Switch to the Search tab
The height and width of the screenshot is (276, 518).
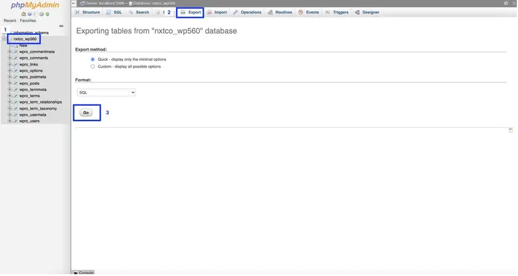coord(139,12)
